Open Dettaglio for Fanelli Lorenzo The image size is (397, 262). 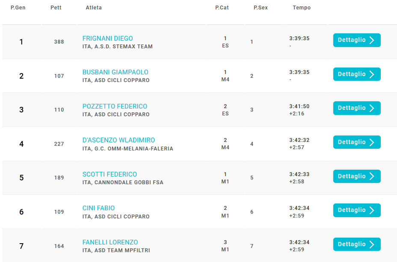(357, 244)
